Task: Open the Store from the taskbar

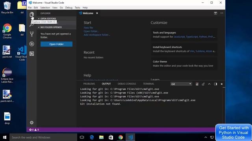Action: pyautogui.click(x=111, y=137)
